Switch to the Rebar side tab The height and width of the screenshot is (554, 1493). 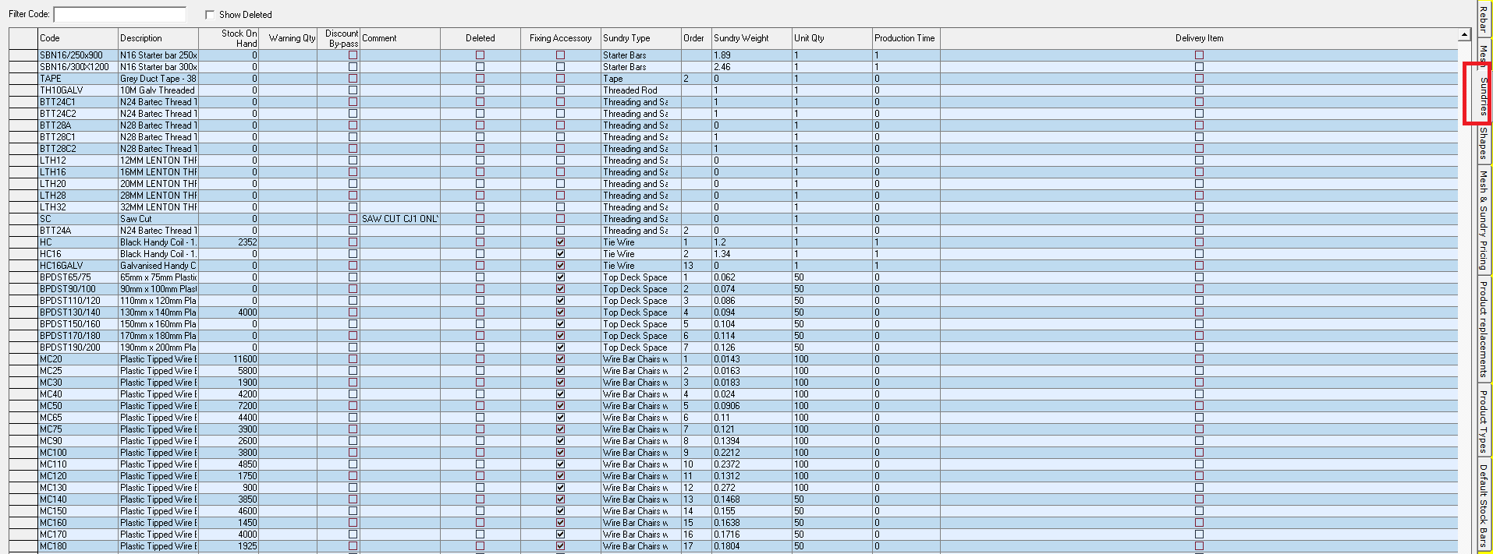pos(1483,19)
